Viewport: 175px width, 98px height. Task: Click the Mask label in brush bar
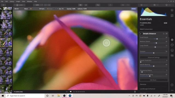pyautogui.click(x=26, y=9)
